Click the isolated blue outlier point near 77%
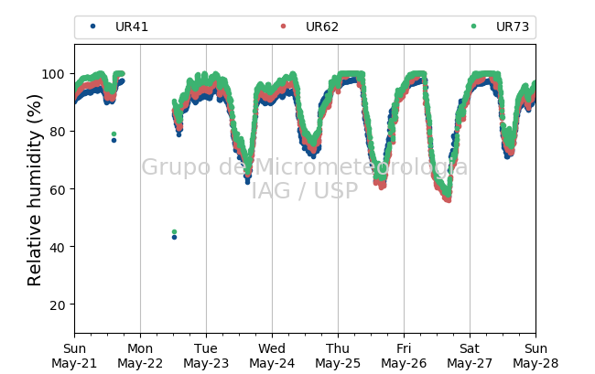 (114, 141)
